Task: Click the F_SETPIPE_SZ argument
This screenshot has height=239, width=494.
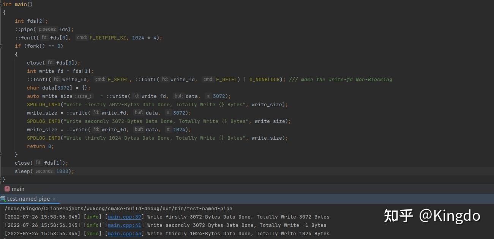Action: click(107, 38)
